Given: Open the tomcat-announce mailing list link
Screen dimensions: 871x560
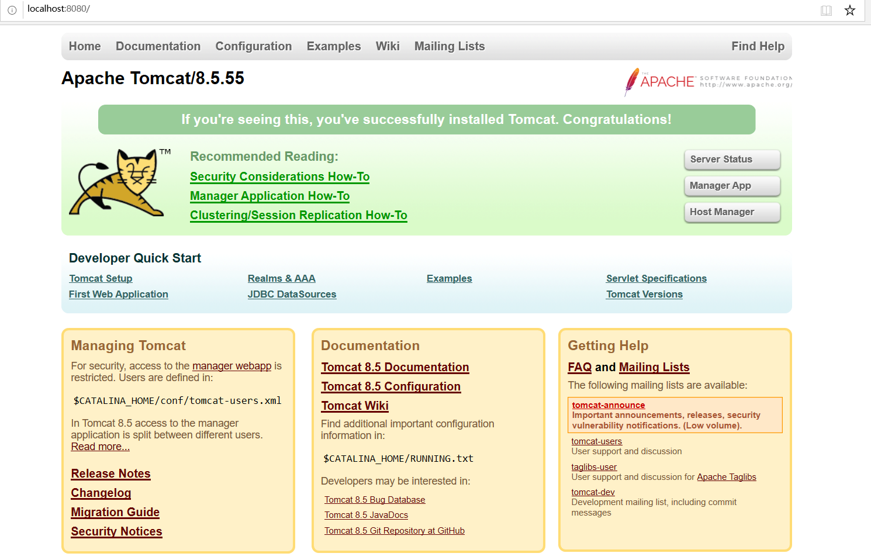Looking at the screenshot, I should point(609,405).
